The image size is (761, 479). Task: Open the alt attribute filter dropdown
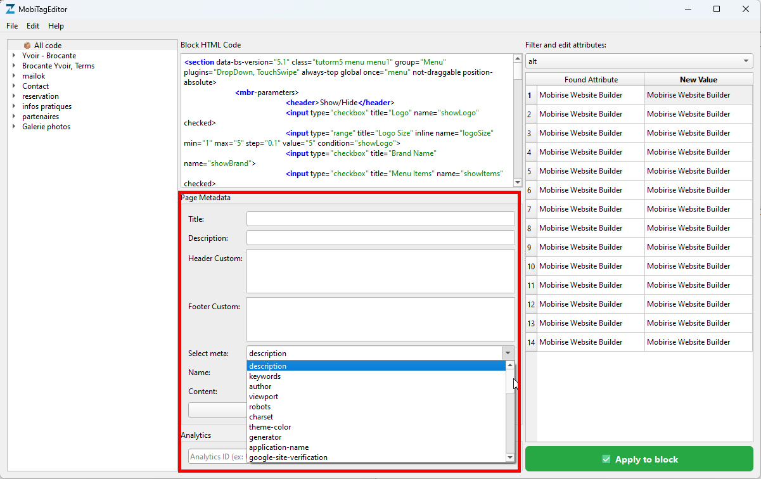(x=639, y=61)
